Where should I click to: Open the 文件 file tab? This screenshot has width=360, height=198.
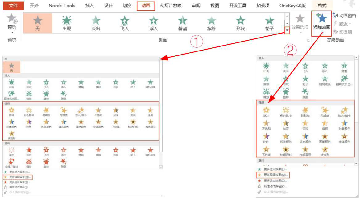click(x=13, y=6)
